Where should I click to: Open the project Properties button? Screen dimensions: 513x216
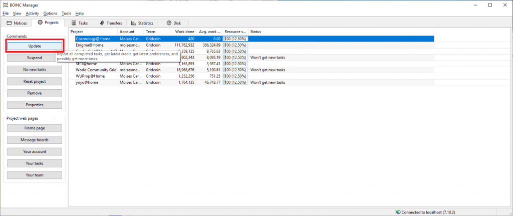point(34,105)
